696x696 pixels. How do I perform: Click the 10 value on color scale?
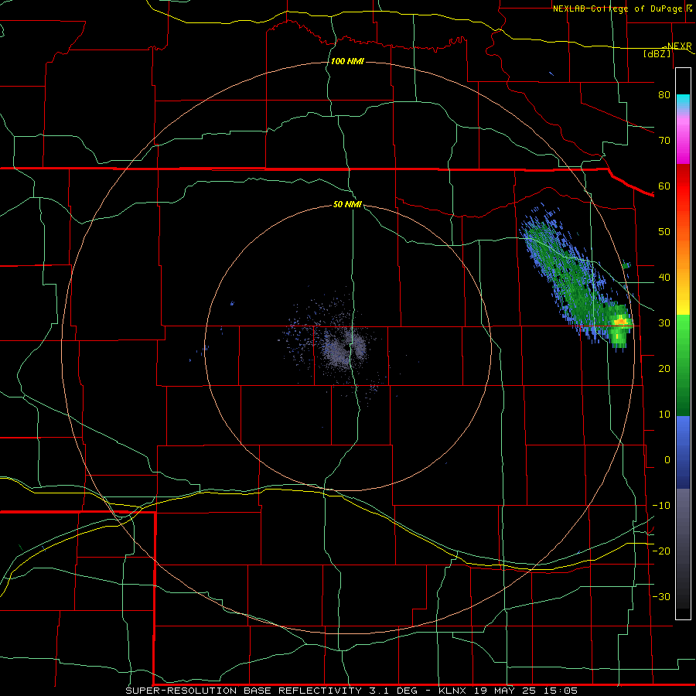pyautogui.click(x=664, y=415)
